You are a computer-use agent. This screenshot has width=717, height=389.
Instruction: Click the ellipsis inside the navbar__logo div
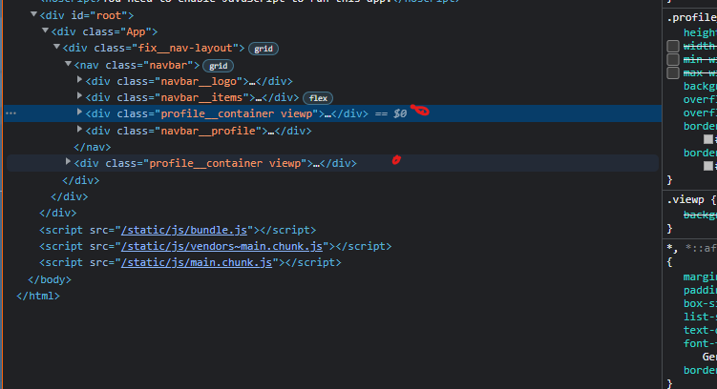tap(252, 82)
